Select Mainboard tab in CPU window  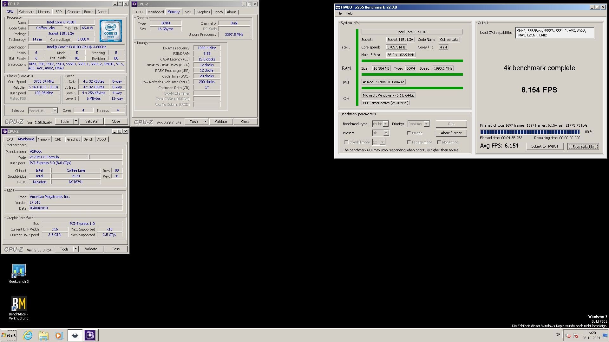pos(26,12)
